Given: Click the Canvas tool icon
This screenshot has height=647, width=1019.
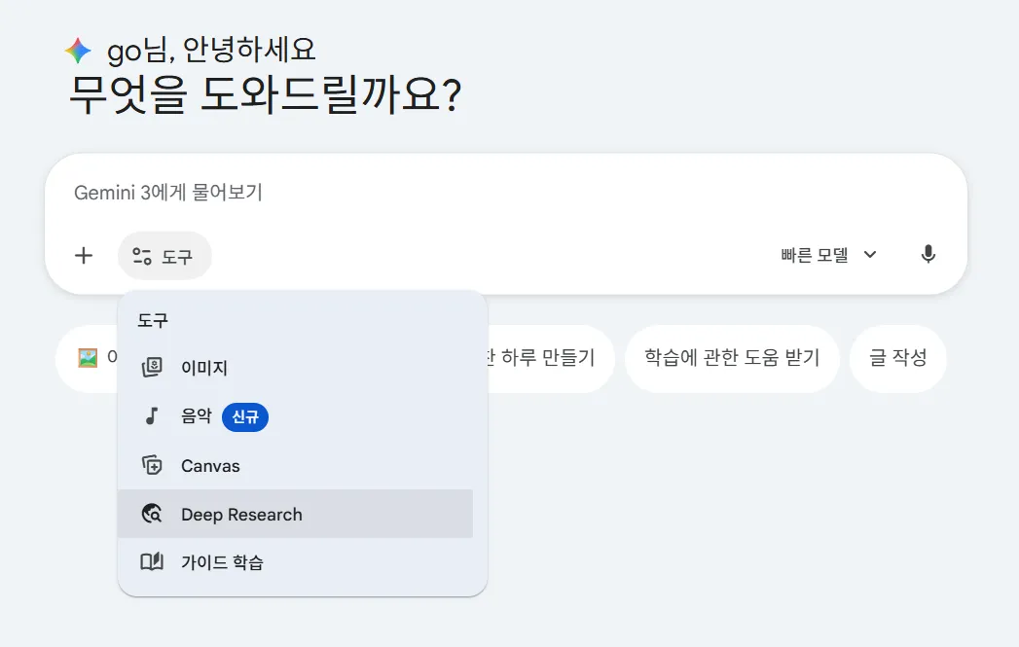Looking at the screenshot, I should [152, 465].
